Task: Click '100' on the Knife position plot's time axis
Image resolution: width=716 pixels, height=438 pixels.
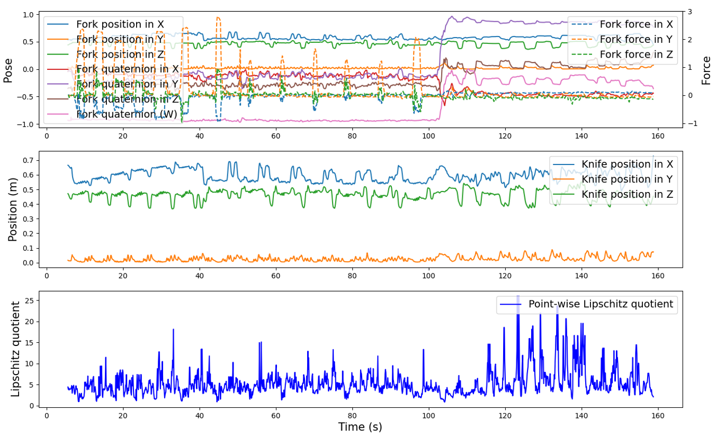Action: (x=429, y=276)
